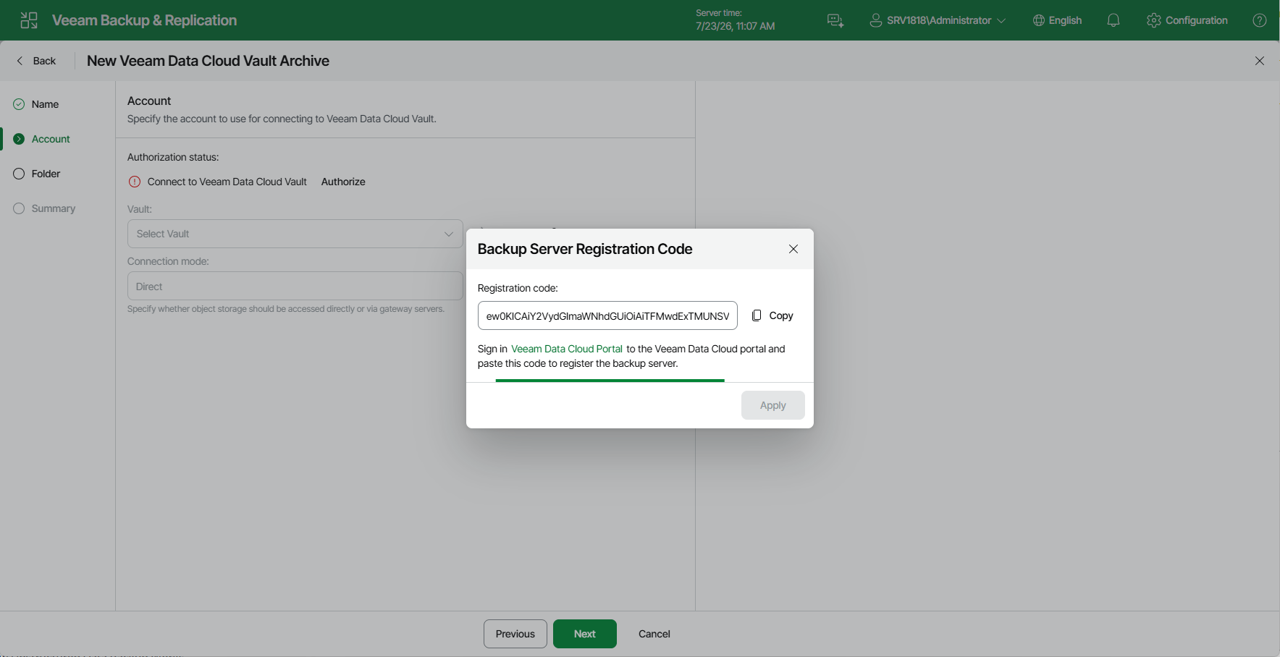The width and height of the screenshot is (1280, 657).
Task: Click the Copy button label
Action: [x=781, y=315]
